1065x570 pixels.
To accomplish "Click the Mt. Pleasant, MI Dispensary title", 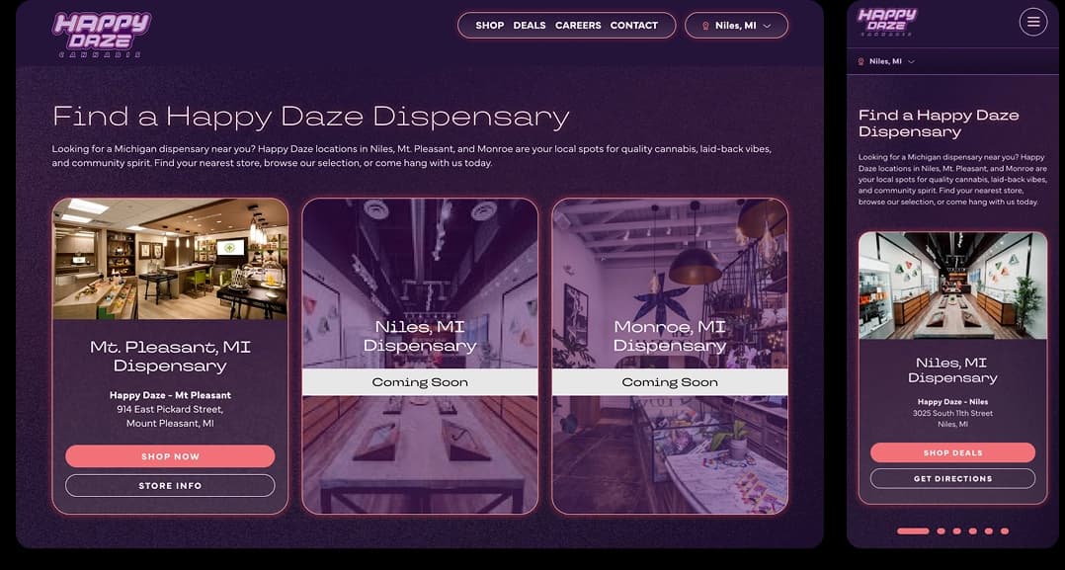I will 170,357.
